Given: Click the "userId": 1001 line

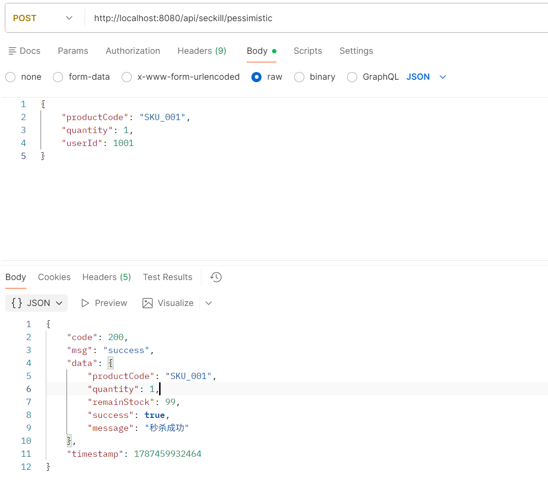Looking at the screenshot, I should click(x=98, y=143).
